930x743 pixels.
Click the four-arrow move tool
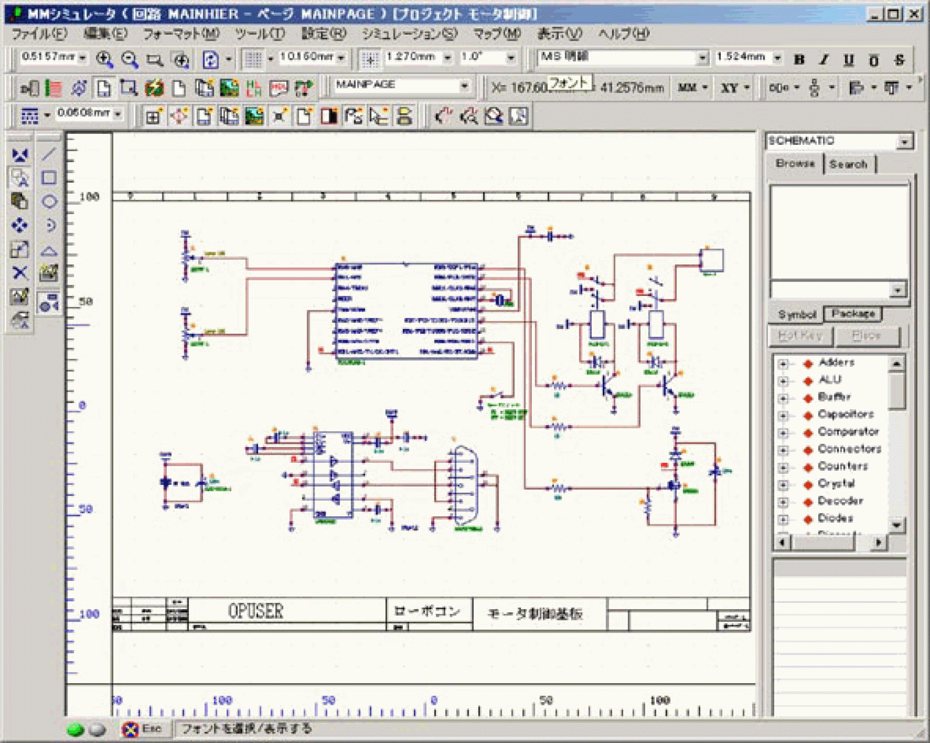[20, 226]
